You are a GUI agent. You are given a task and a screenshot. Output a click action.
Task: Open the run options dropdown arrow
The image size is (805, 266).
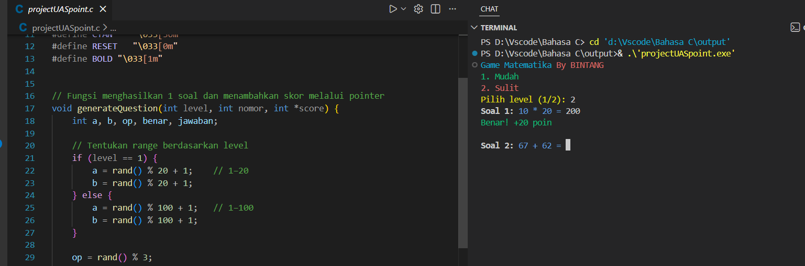[403, 9]
